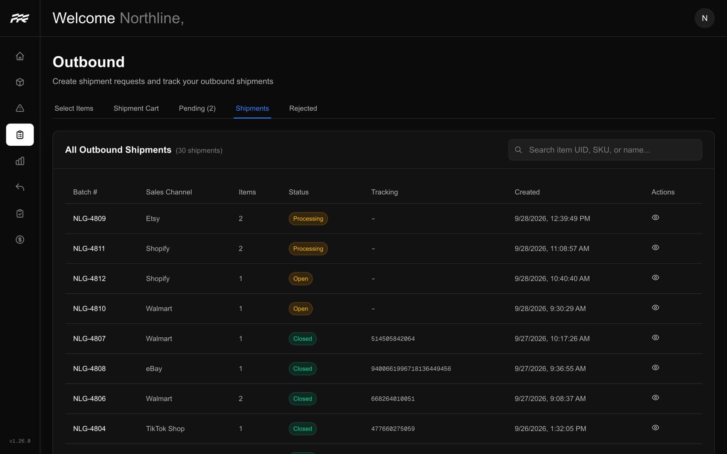Image resolution: width=727 pixels, height=454 pixels.
Task: Click the eBay sales channel cell
Action: [154, 368]
